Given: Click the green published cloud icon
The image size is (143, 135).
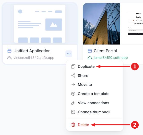Looking at the screenshot, I should [x=90, y=58].
